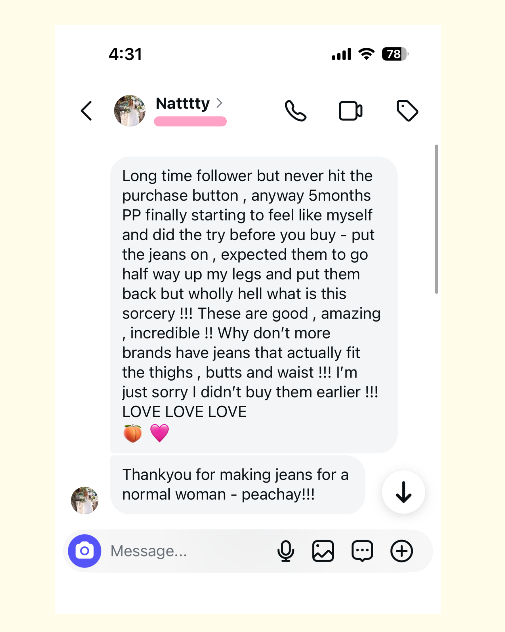
Task: Focus the Message text input field
Action: [x=187, y=551]
